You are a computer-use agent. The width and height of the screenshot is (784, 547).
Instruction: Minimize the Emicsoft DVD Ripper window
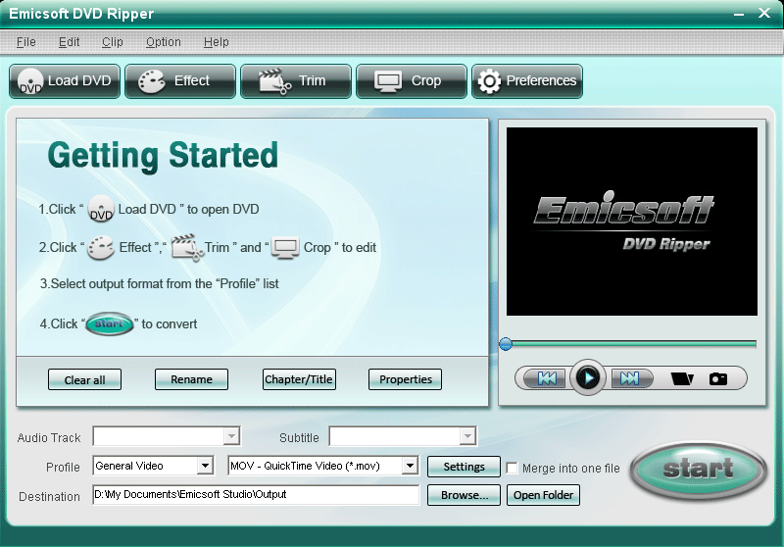pos(739,14)
